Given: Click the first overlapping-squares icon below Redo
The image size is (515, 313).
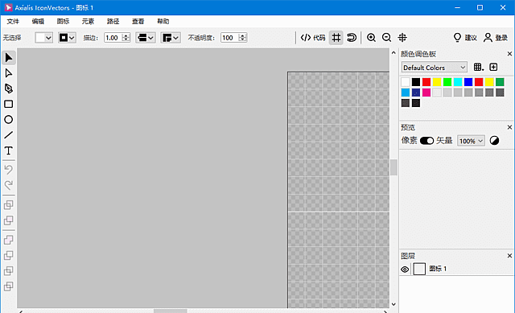Looking at the screenshot, I should [9, 205].
